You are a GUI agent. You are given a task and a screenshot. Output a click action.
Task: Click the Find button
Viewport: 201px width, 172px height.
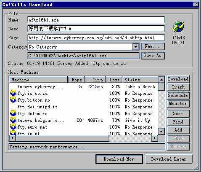click(178, 122)
